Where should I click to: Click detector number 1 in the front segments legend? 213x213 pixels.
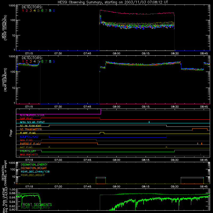23,11
